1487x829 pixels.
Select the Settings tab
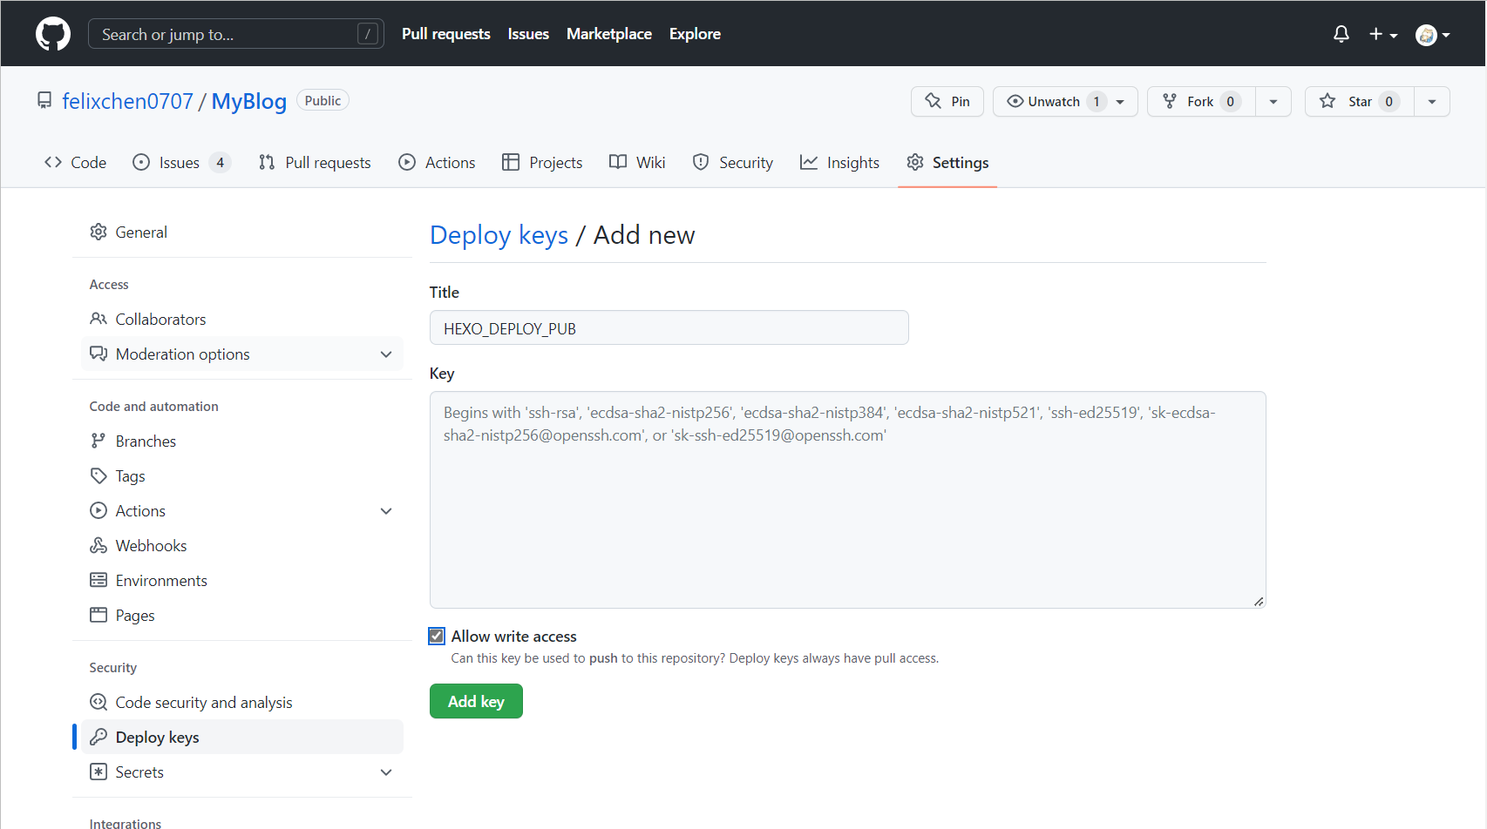(947, 163)
